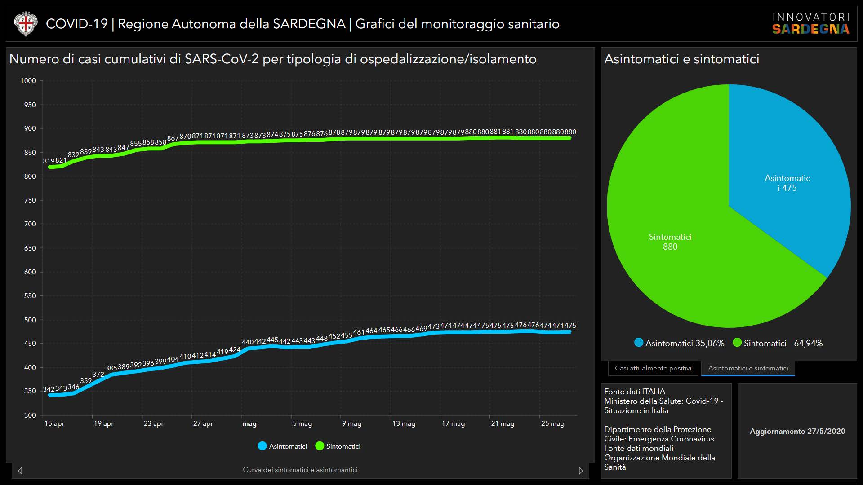Advance to next chart with right arrow

[580, 471]
